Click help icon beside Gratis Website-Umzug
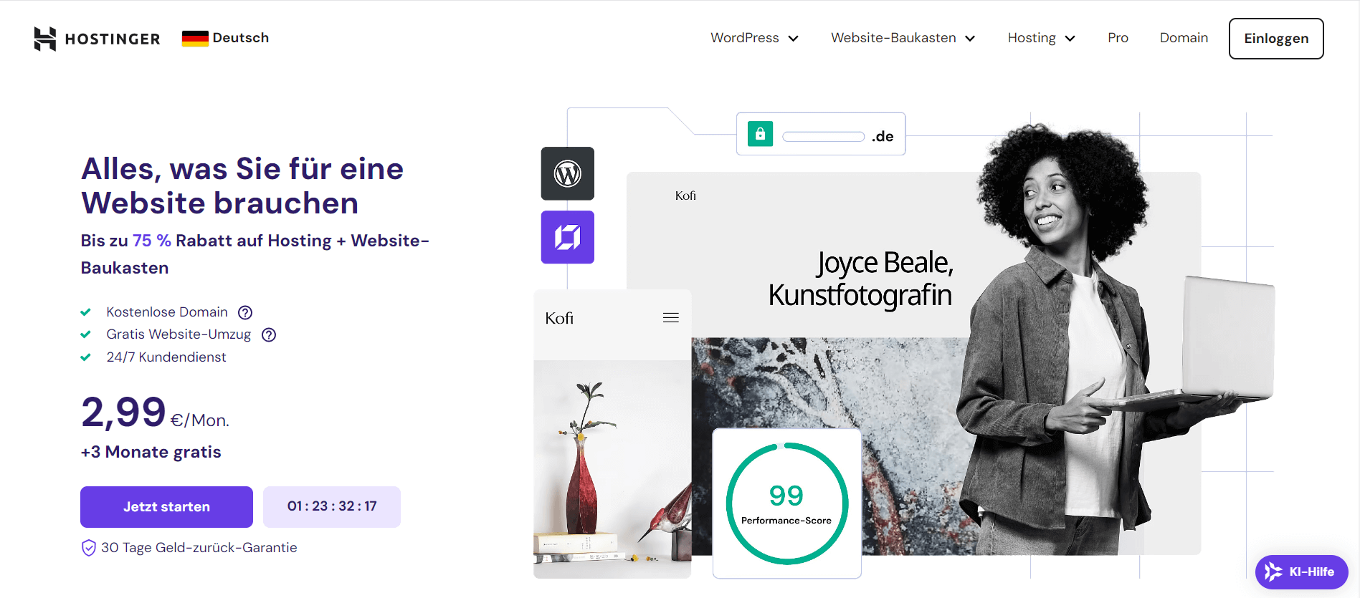 [x=269, y=335]
